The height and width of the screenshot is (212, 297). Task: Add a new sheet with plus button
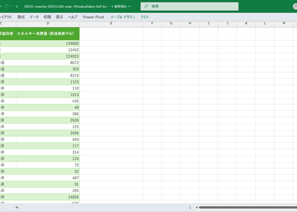pyautogui.click(x=17, y=208)
